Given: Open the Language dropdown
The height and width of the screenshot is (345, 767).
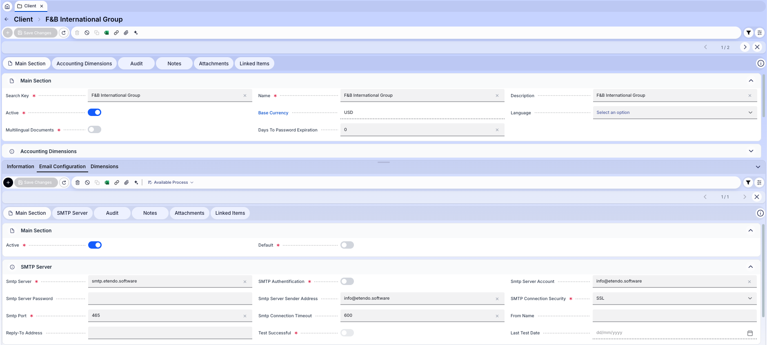Looking at the screenshot, I should pyautogui.click(x=674, y=113).
